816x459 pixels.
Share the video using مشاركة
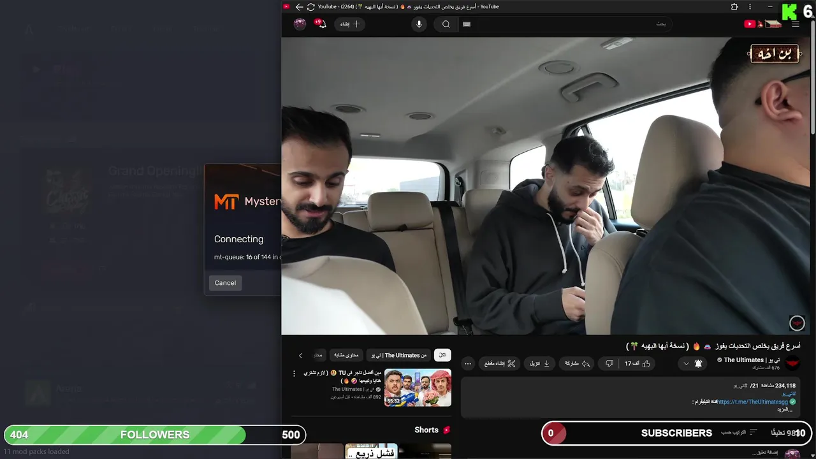[577, 363]
